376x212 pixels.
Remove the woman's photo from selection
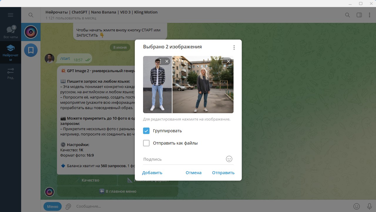[x=229, y=61]
